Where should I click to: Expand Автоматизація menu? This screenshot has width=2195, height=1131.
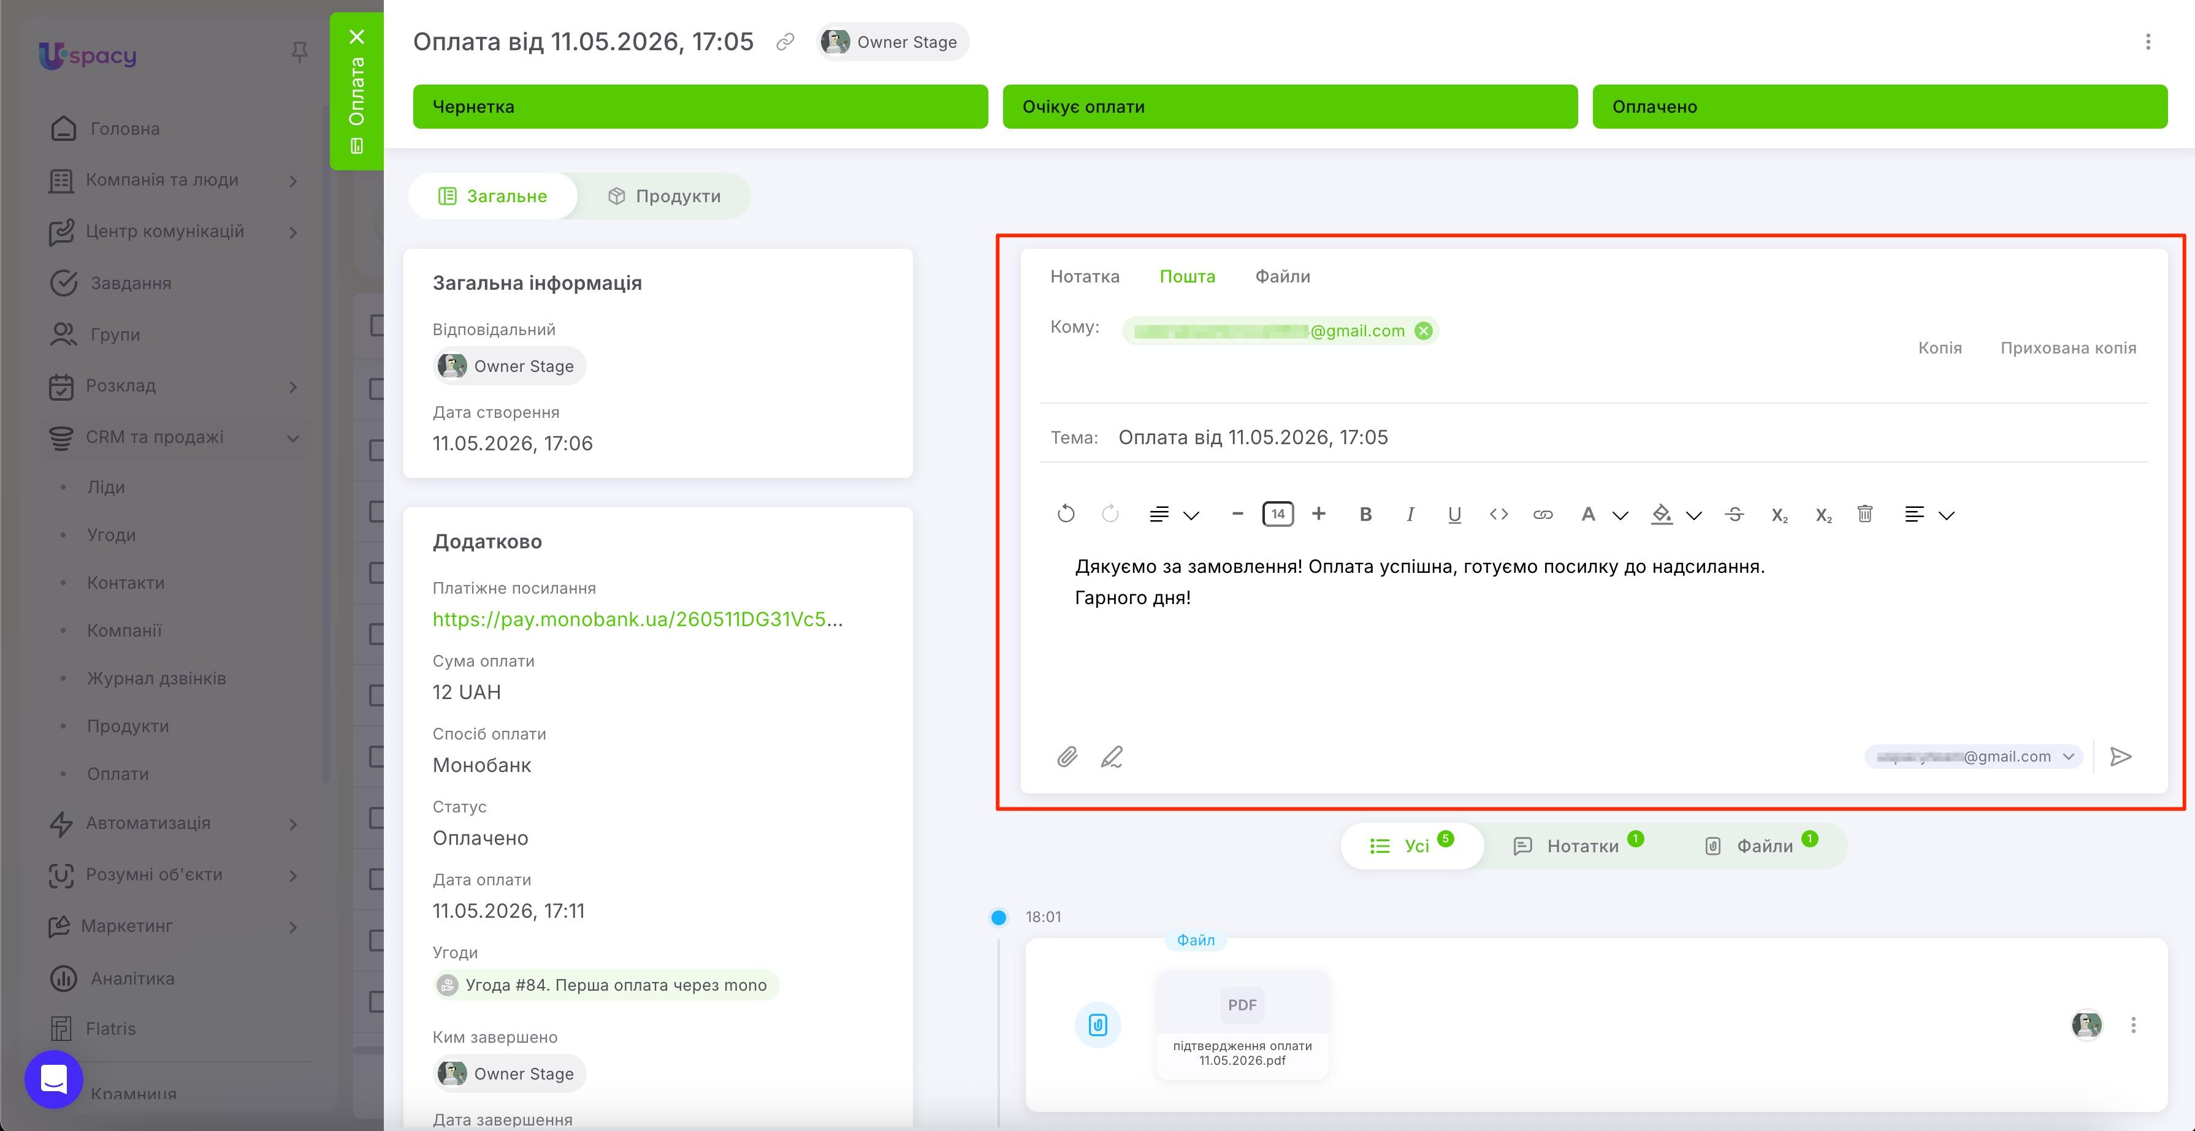pyautogui.click(x=175, y=823)
